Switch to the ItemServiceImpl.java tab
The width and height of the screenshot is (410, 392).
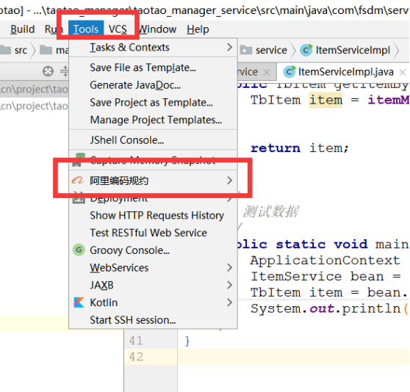[x=345, y=72]
